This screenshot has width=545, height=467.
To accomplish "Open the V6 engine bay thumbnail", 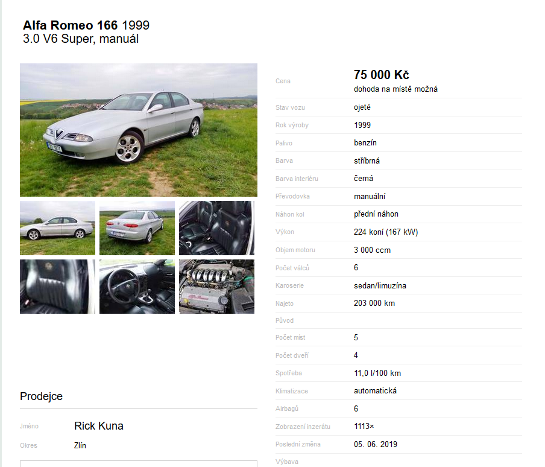I will pos(216,286).
